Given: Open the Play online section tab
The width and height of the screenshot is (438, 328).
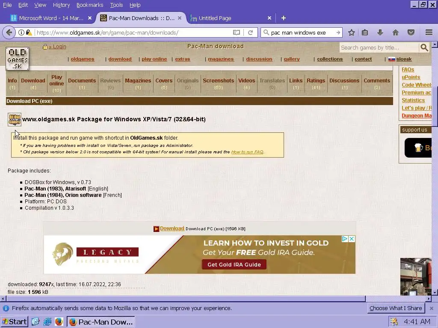Looking at the screenshot, I should [x=56, y=83].
